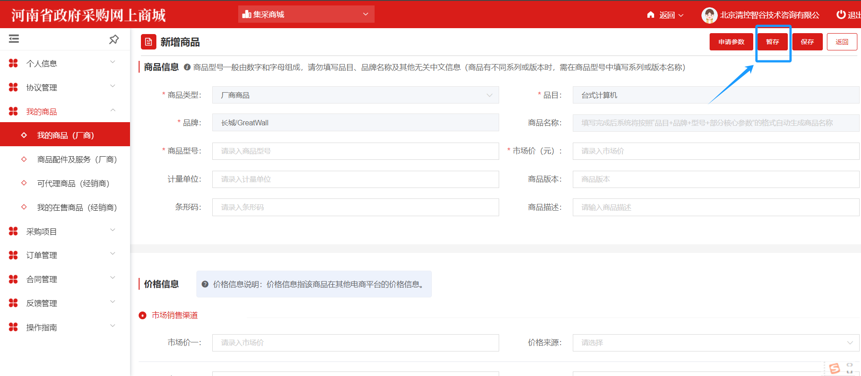The image size is (861, 376).
Task: Open 可代理商品（经销商） menu item
Action: tap(65, 183)
